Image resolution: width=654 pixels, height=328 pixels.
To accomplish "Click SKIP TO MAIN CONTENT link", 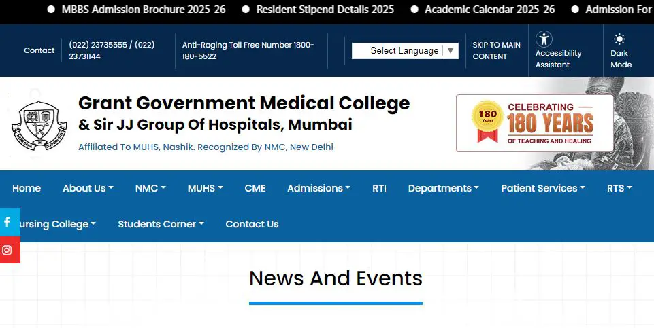I will pos(496,50).
